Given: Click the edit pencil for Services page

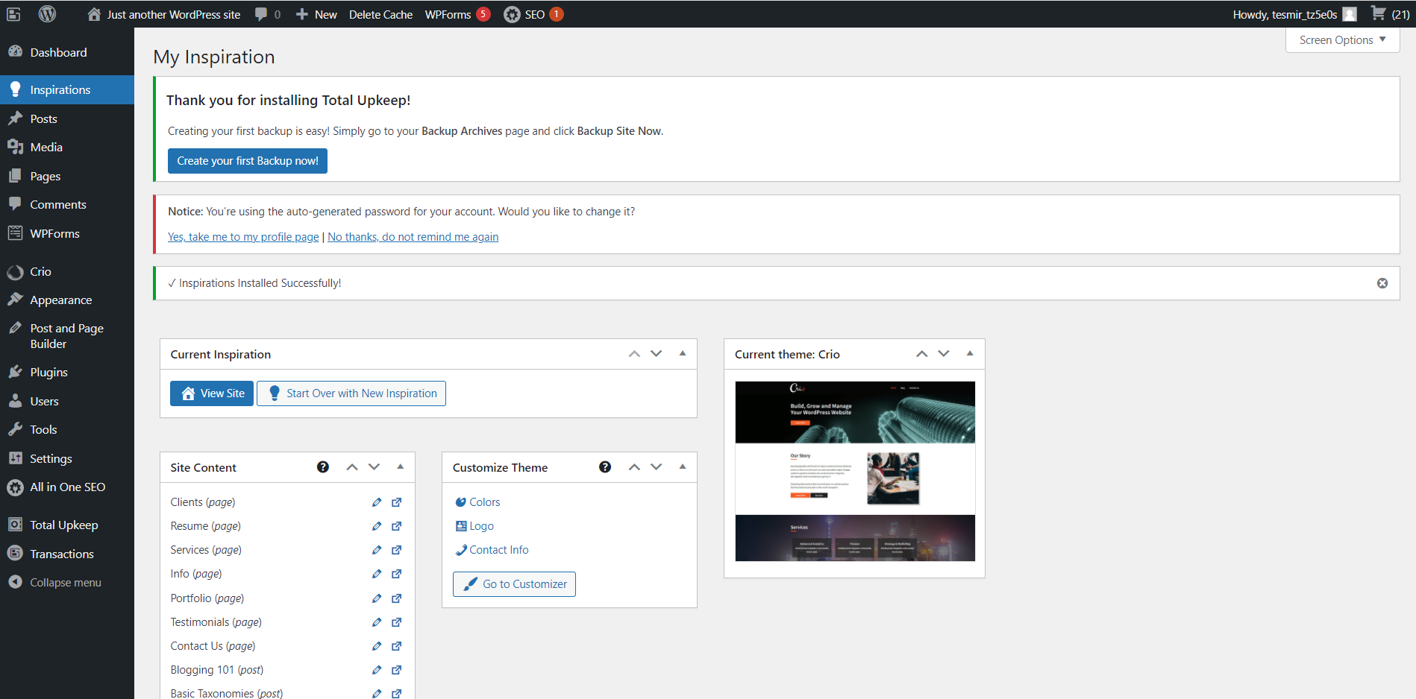Looking at the screenshot, I should (377, 550).
